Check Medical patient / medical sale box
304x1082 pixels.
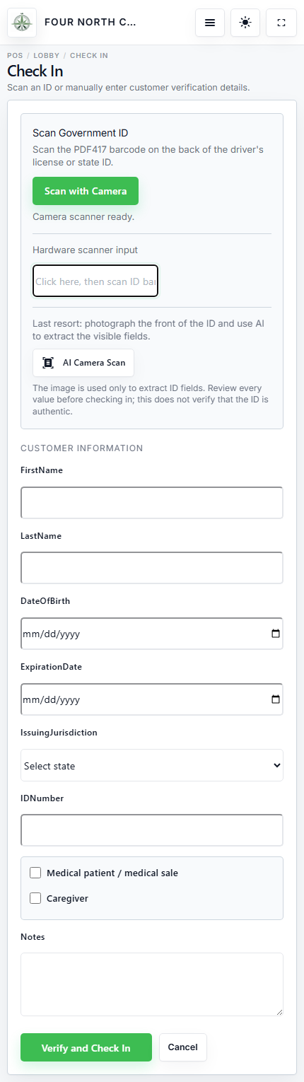[35, 873]
